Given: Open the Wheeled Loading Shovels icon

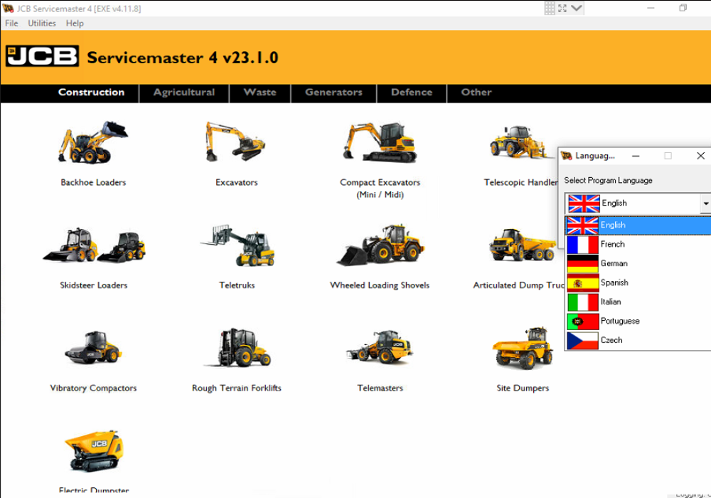Looking at the screenshot, I should pos(380,245).
